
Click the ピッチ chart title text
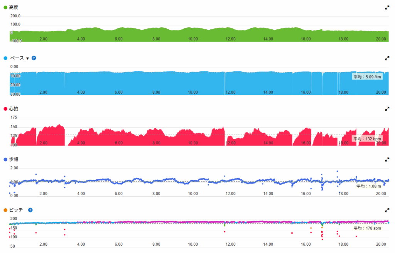pos(17,210)
